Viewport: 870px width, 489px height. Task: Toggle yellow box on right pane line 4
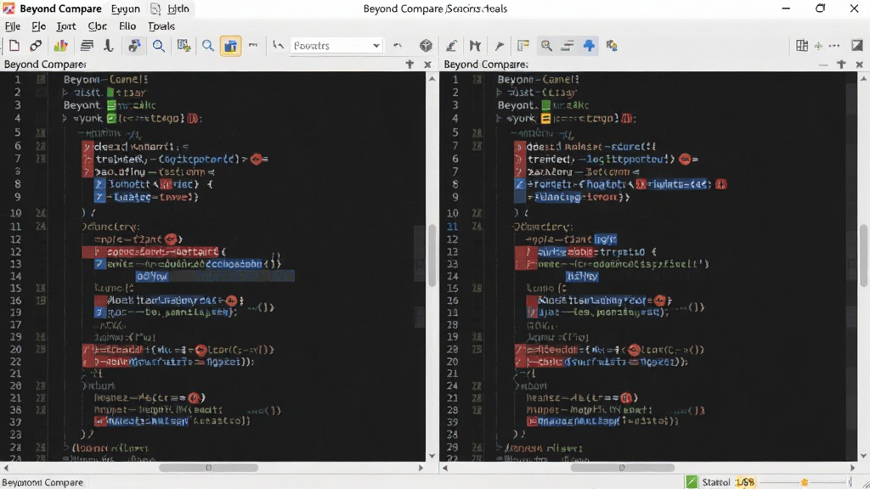545,118
